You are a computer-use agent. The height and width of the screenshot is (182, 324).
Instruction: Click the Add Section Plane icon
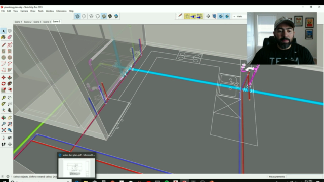tap(208, 16)
